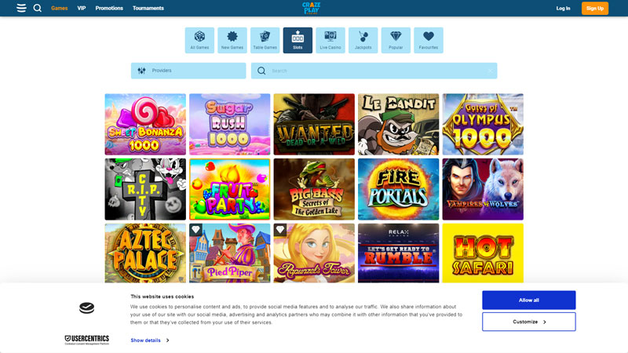This screenshot has height=353, width=628.
Task: Open Gates of Olympus 1000 game
Action: coord(483,124)
